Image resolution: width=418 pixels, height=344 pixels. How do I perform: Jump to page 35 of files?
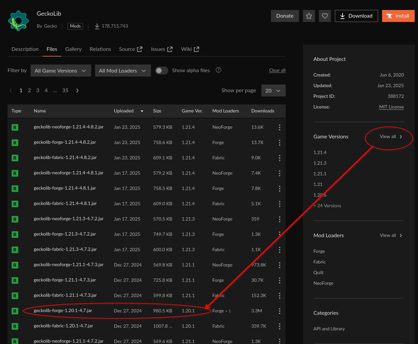[x=65, y=90]
